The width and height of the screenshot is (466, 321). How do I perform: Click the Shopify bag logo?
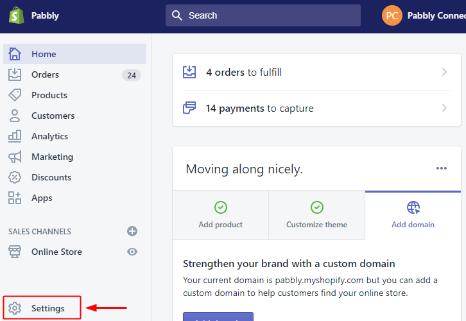pos(17,15)
